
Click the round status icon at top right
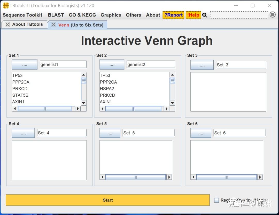tap(273, 15)
